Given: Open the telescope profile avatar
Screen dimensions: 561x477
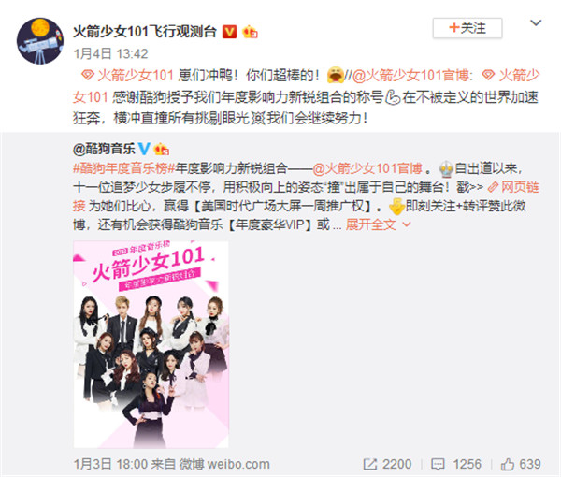Looking at the screenshot, I should (x=39, y=40).
